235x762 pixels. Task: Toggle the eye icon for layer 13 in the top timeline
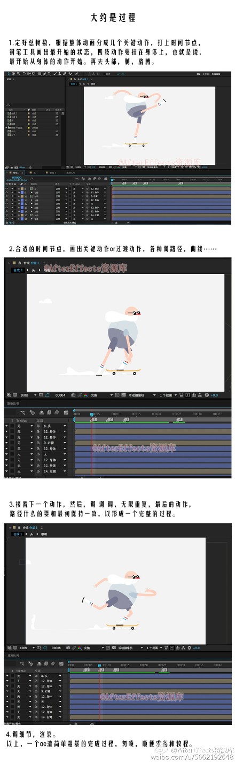pos(6,208)
